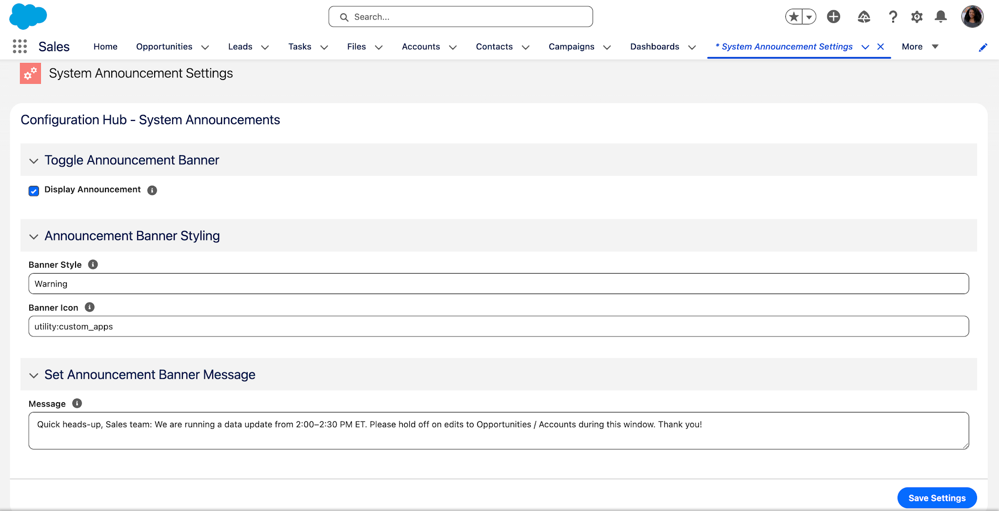Collapse the Toggle Announcement Banner section
The width and height of the screenshot is (999, 511).
(34, 161)
